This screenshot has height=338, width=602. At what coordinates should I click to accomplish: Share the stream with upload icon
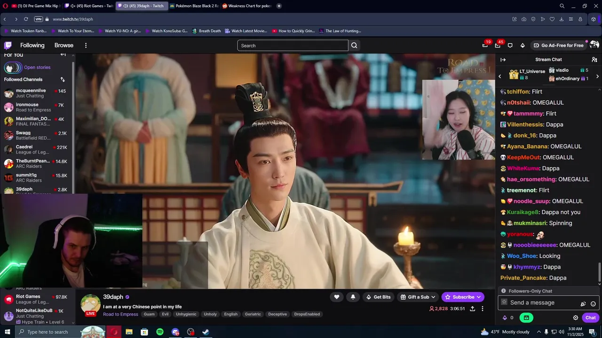click(x=472, y=308)
